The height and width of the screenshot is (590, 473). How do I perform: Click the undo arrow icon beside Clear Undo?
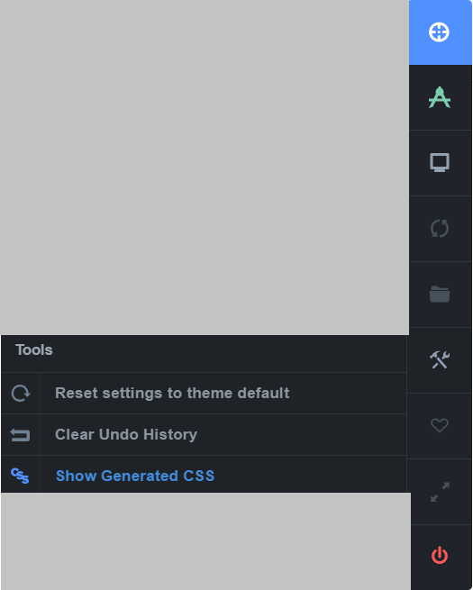coord(20,434)
